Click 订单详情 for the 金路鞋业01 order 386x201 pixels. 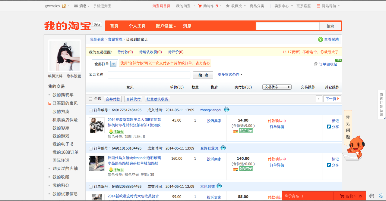tap(277, 165)
